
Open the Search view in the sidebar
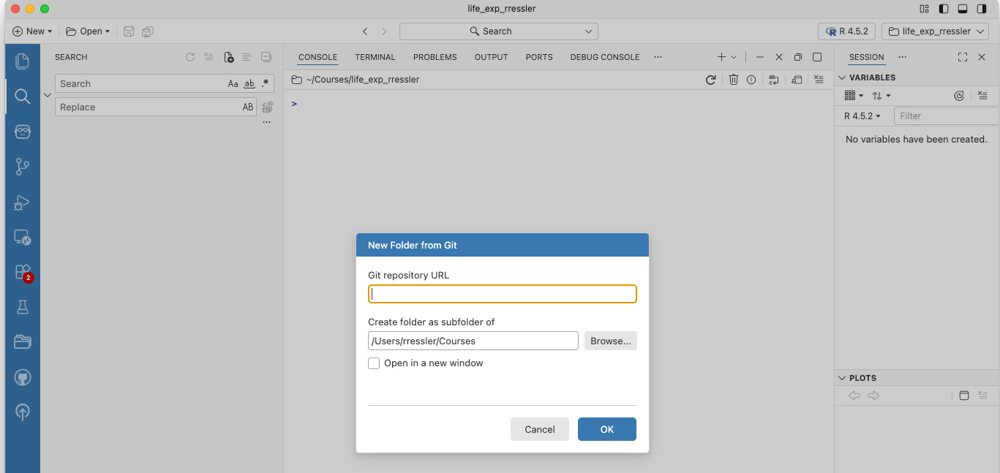click(x=22, y=95)
